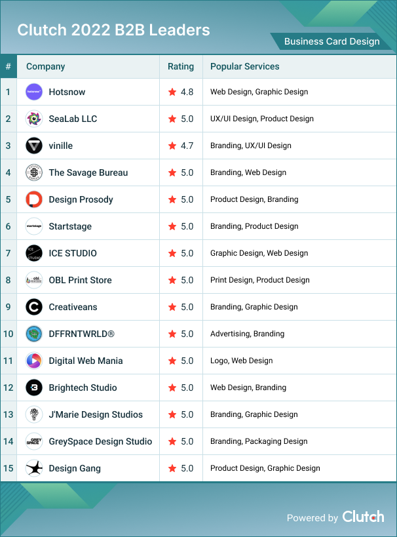
Task: Open GreySpace Design Studio company link
Action: (100, 441)
